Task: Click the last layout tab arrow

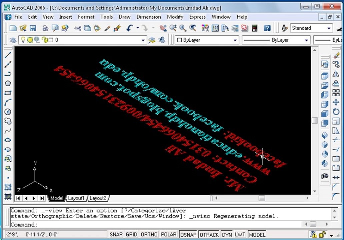Action: (42, 198)
